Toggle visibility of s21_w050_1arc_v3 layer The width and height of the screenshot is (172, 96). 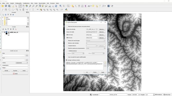(x=5, y=32)
